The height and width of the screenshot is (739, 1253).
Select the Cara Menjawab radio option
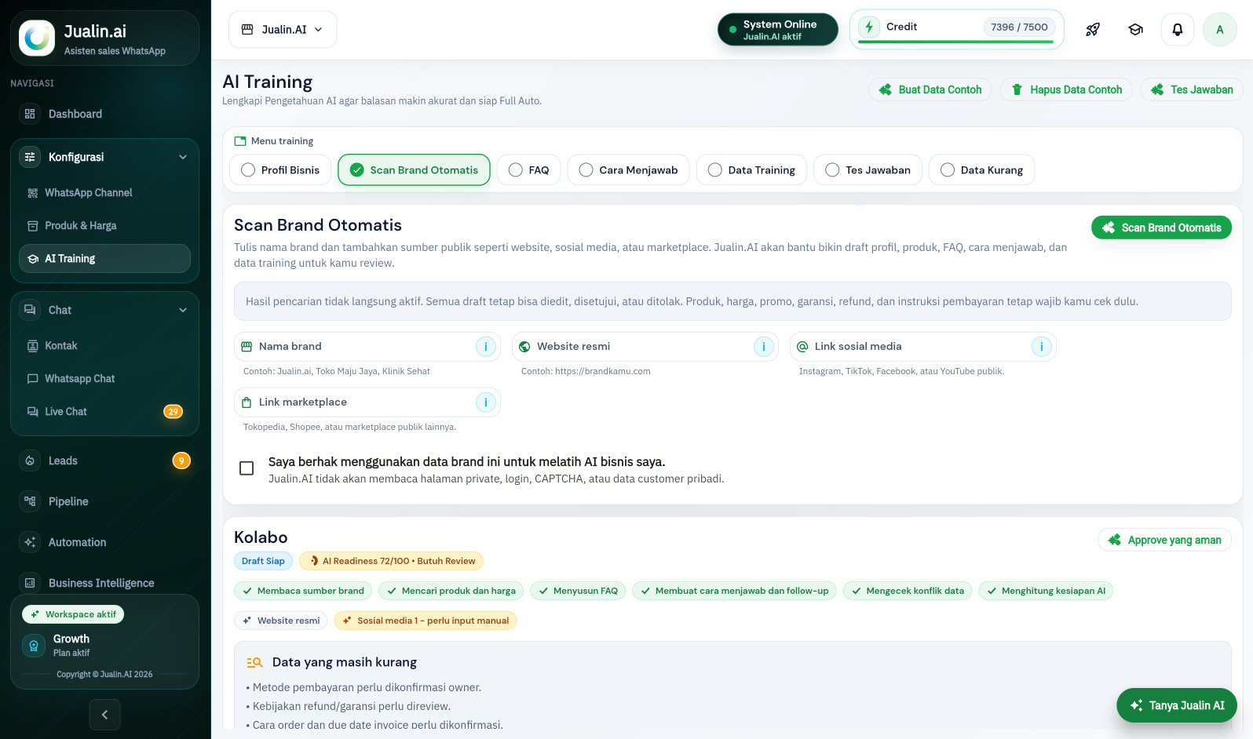(629, 170)
